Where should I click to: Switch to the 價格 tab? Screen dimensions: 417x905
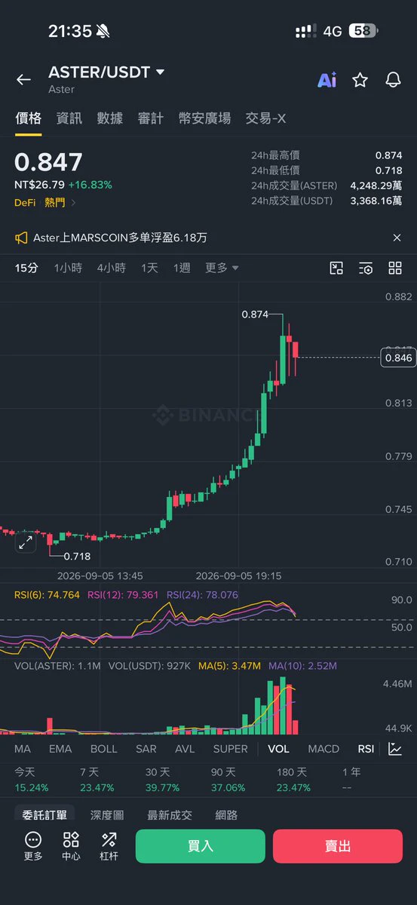click(29, 118)
